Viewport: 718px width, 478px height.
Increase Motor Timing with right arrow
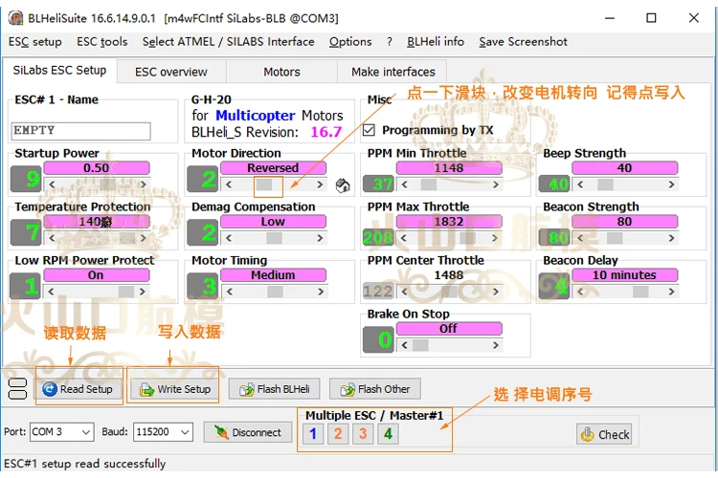(x=321, y=292)
